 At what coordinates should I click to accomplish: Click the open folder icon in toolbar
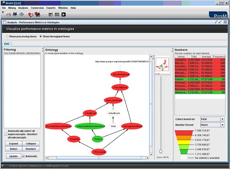point(9,14)
